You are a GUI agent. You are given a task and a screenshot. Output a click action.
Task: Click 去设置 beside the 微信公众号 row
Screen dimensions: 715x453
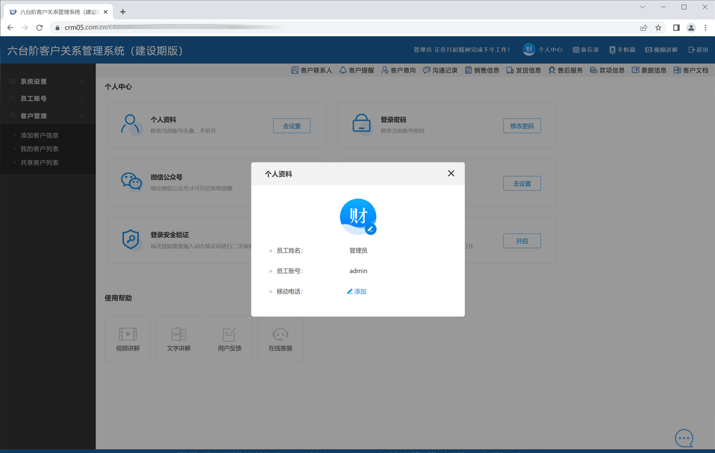pos(522,183)
